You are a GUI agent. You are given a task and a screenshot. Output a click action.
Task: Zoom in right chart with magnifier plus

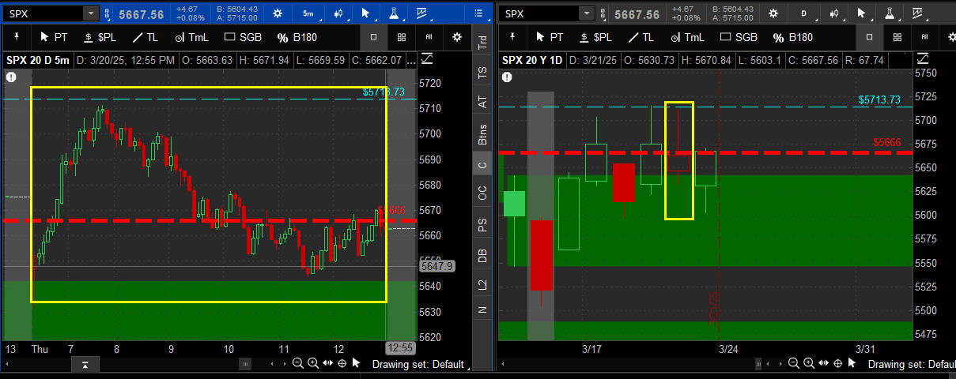click(809, 363)
